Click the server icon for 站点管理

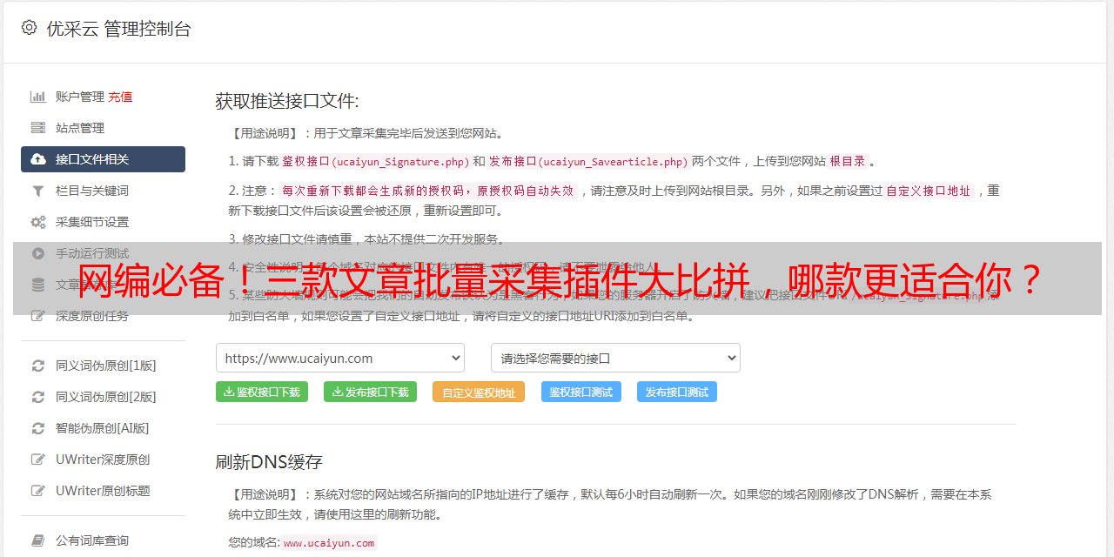pos(38,128)
